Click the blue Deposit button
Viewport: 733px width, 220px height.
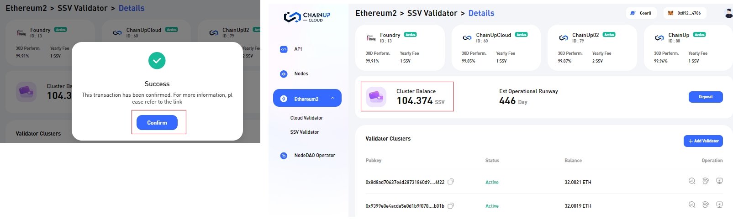click(x=705, y=97)
